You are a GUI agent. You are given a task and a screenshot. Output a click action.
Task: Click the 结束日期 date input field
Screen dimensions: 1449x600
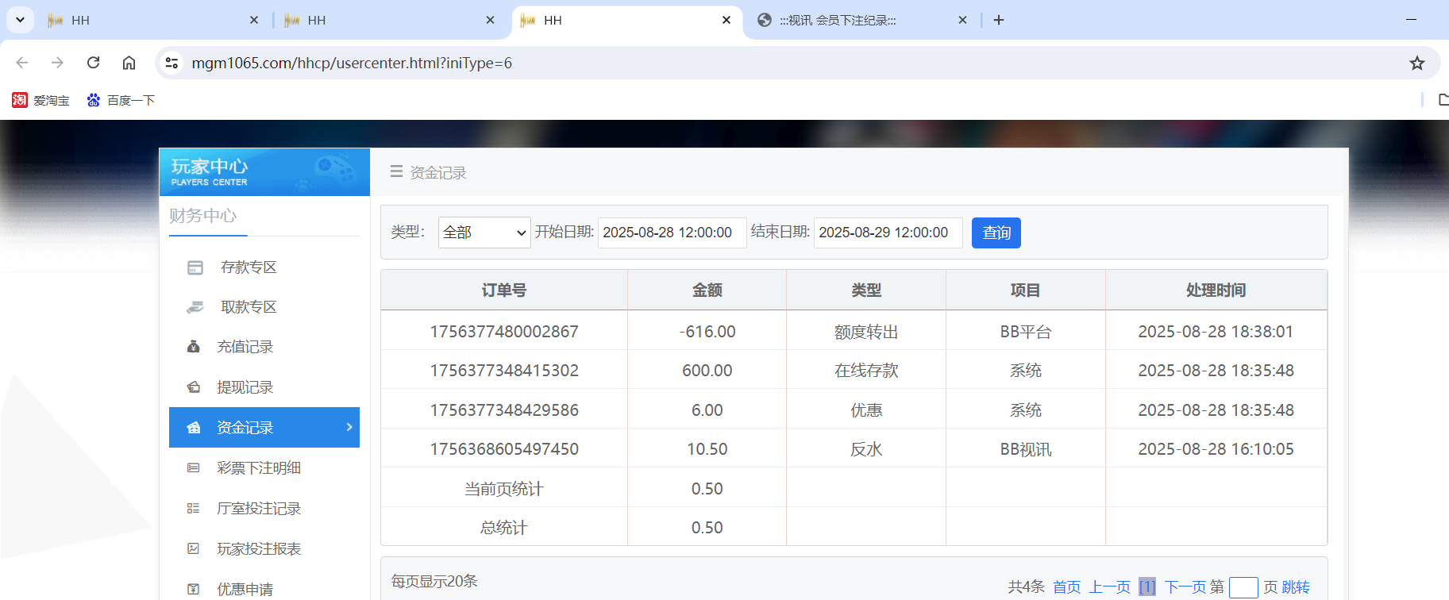click(x=888, y=233)
